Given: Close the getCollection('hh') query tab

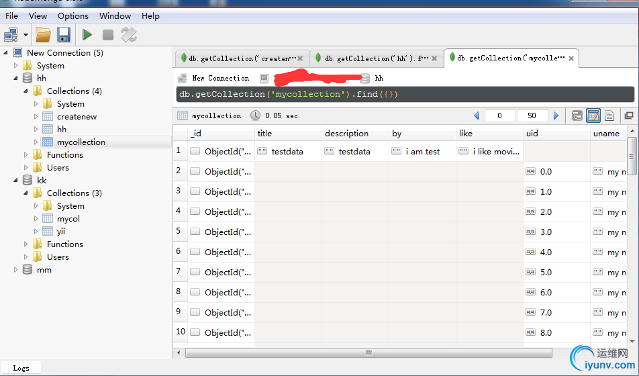Looking at the screenshot, I should click(x=434, y=58).
